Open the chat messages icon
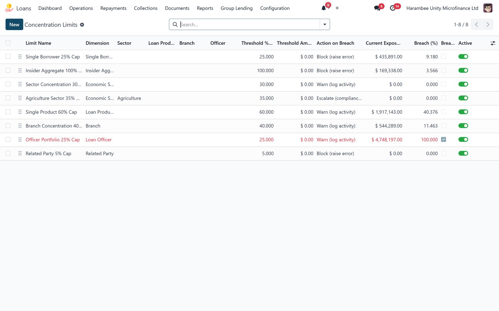499x311 pixels. pos(377,8)
